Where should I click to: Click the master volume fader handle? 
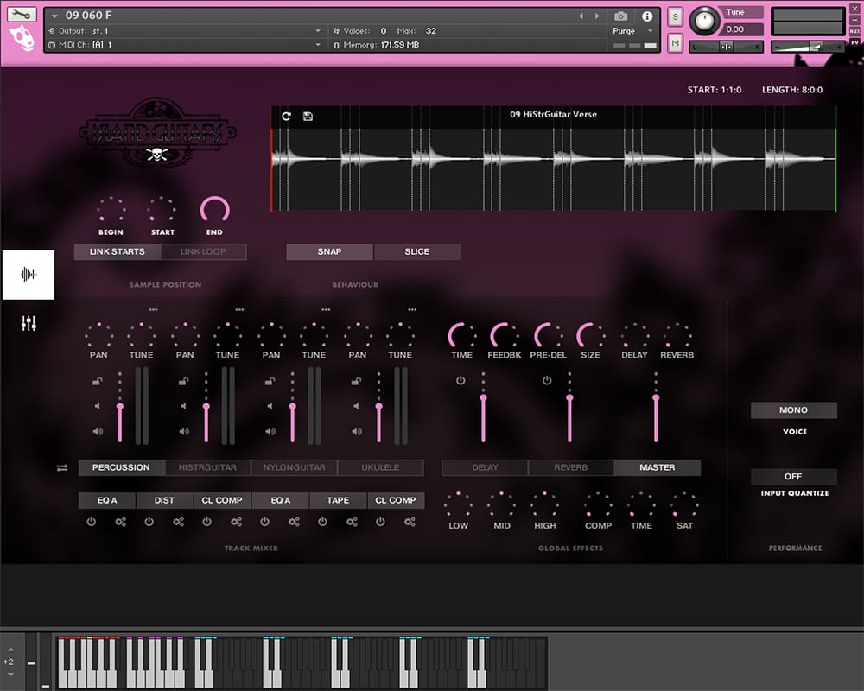pos(656,399)
